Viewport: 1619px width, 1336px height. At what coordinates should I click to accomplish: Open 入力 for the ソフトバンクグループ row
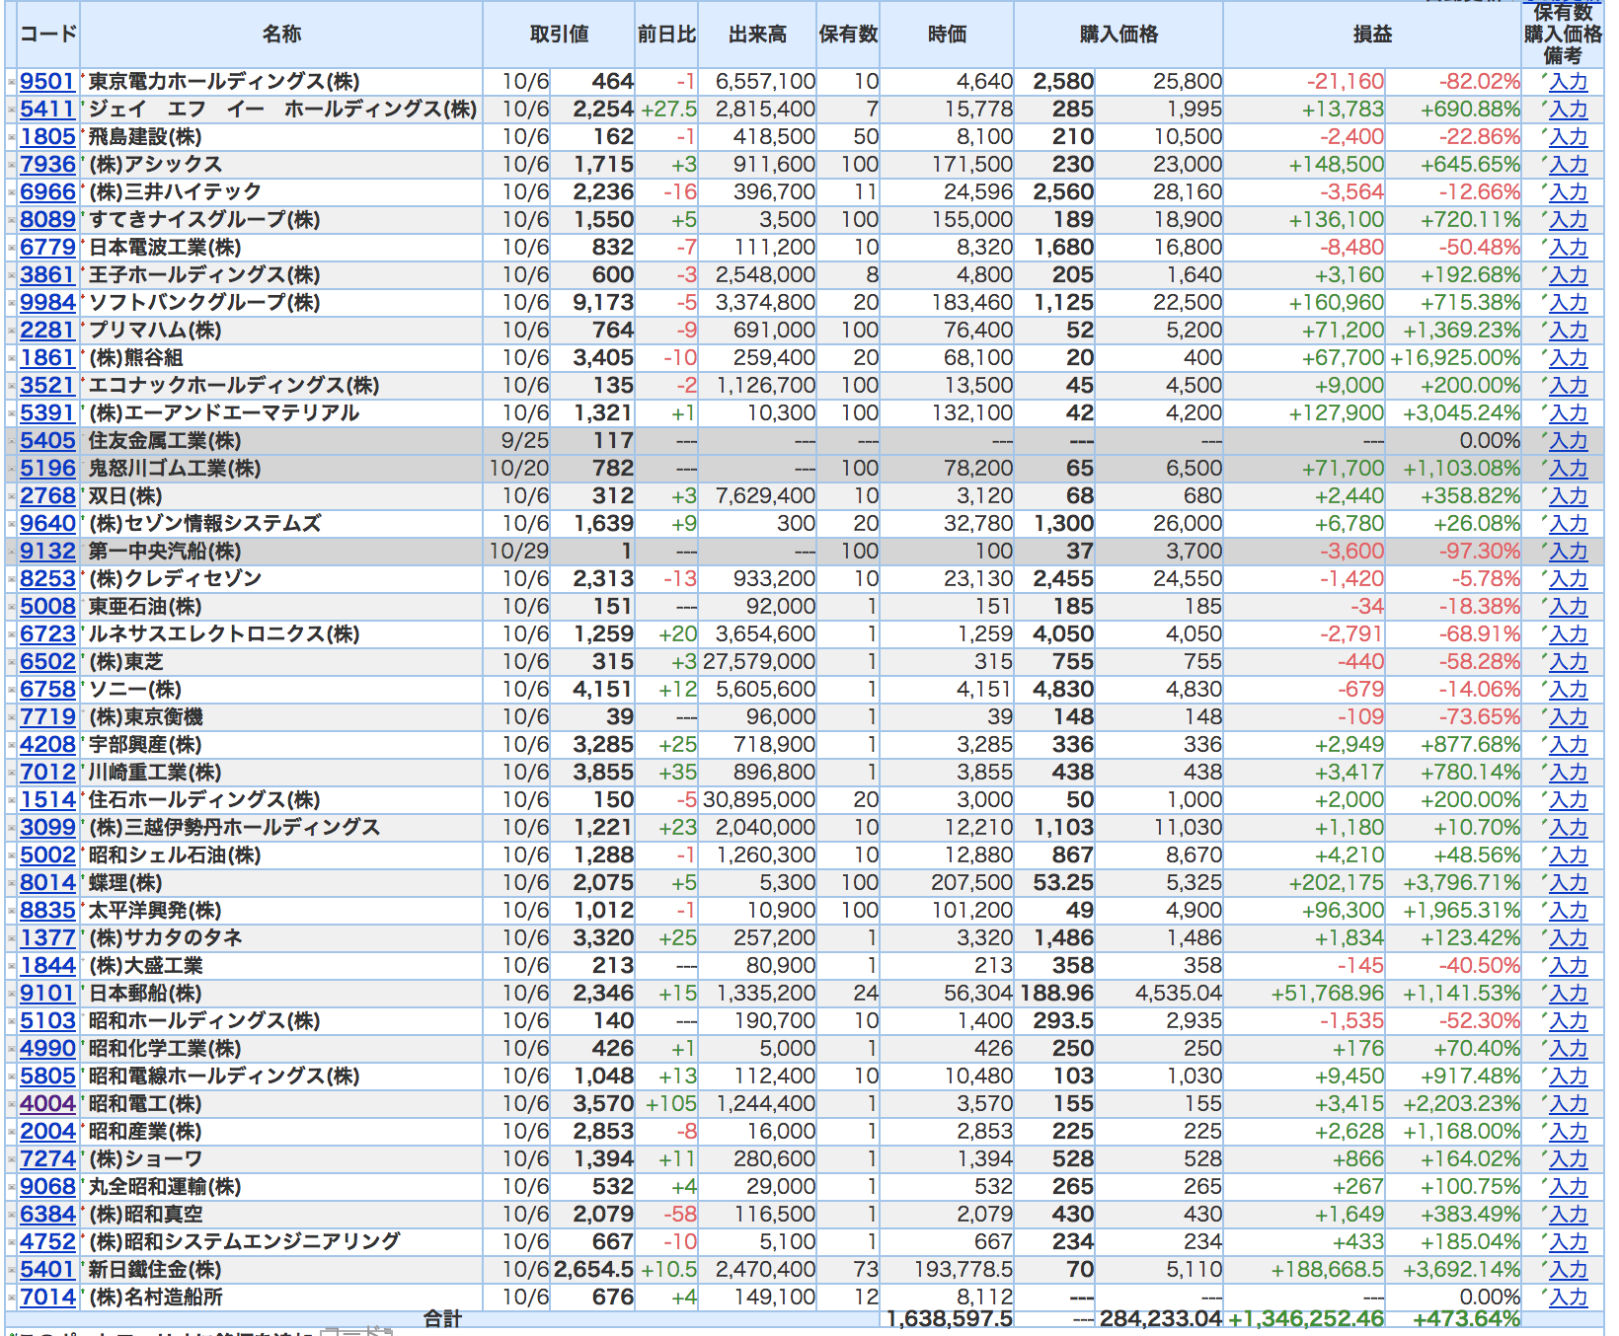pos(1568,303)
